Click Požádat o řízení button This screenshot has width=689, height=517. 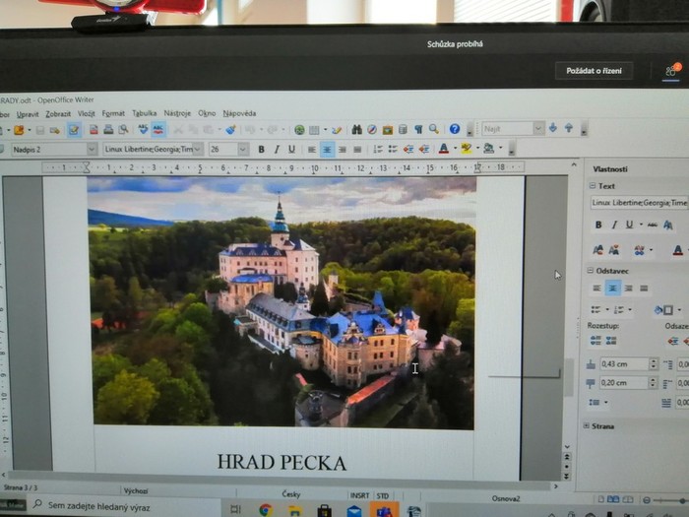coord(594,71)
